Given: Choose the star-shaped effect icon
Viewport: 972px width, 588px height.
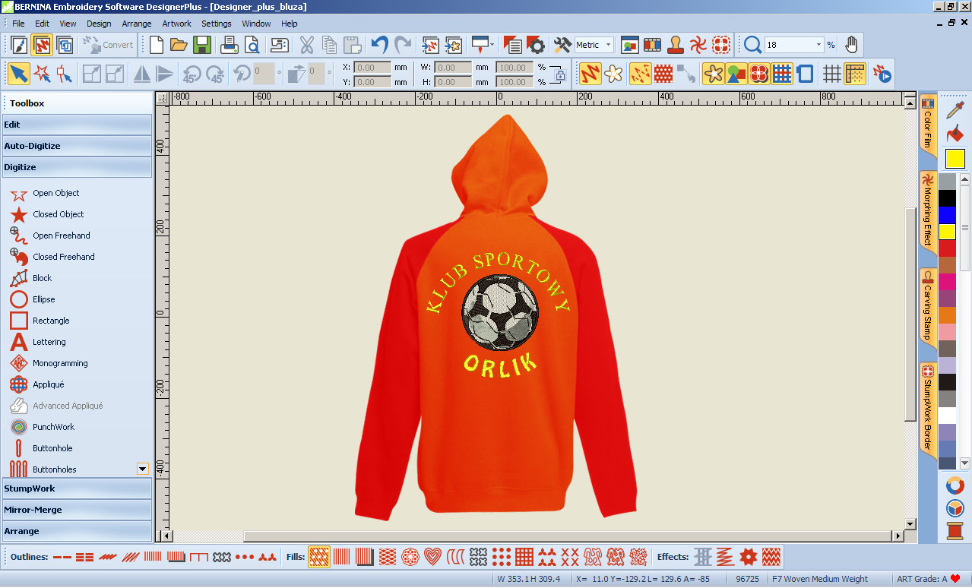Looking at the screenshot, I should click(x=749, y=557).
